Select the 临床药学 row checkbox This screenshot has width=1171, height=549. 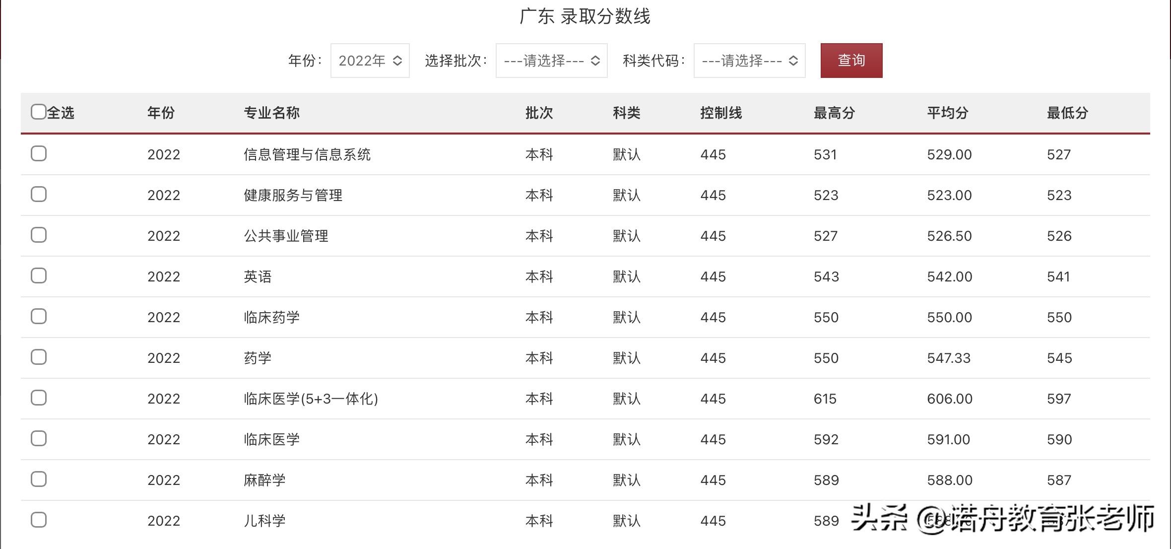[x=39, y=317]
